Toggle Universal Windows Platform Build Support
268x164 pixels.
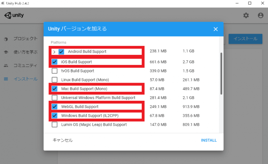(54, 98)
